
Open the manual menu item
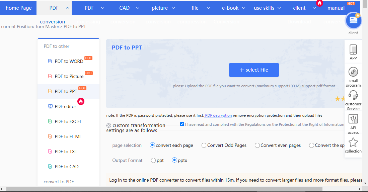point(336,8)
